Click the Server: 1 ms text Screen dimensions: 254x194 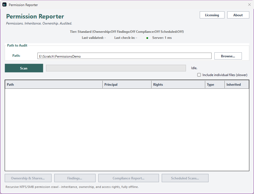tap(162, 38)
